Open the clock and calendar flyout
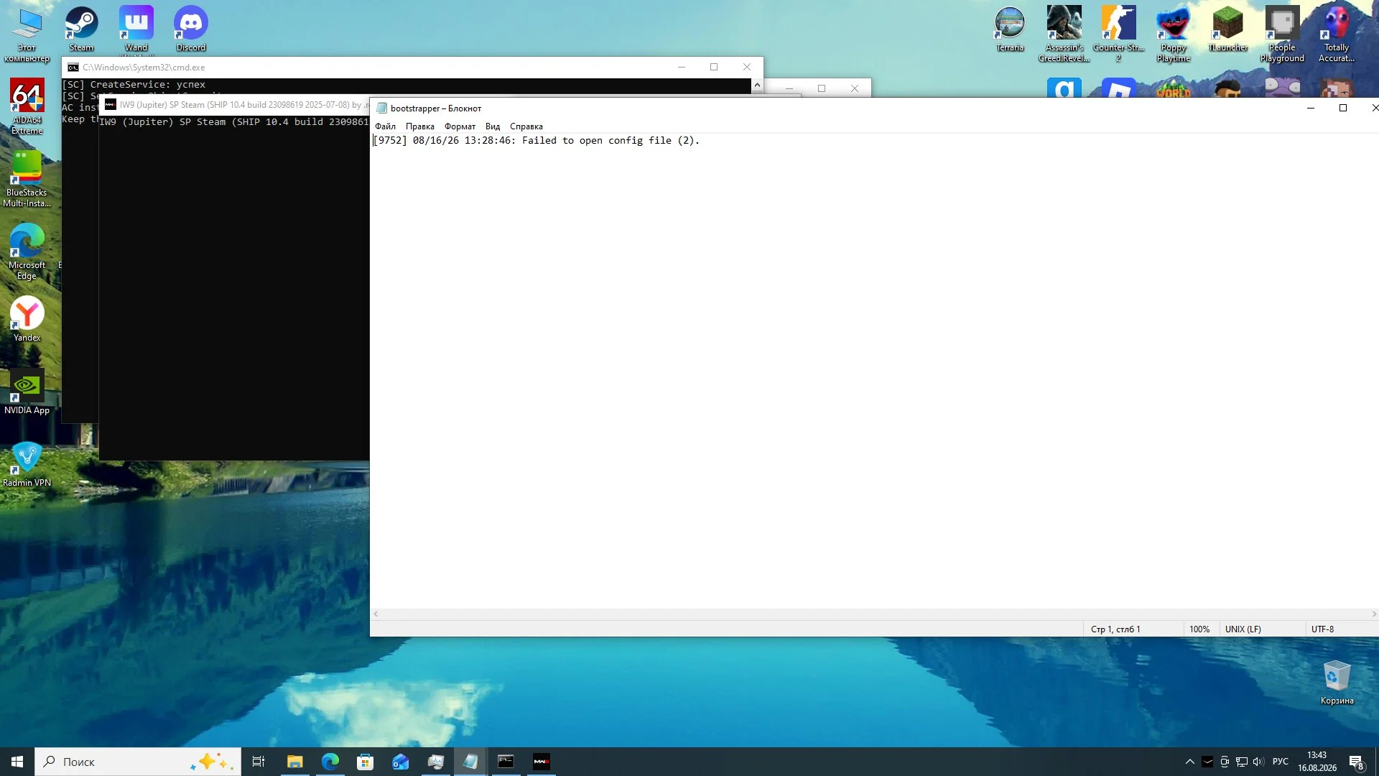1379x776 pixels. pyautogui.click(x=1317, y=762)
